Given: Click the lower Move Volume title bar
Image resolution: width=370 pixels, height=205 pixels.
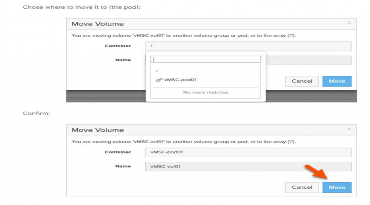Looking at the screenshot, I should pos(211,130).
